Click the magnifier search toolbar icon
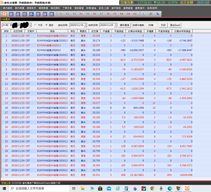The width and height of the screenshot is (211, 192). (x=144, y=14)
